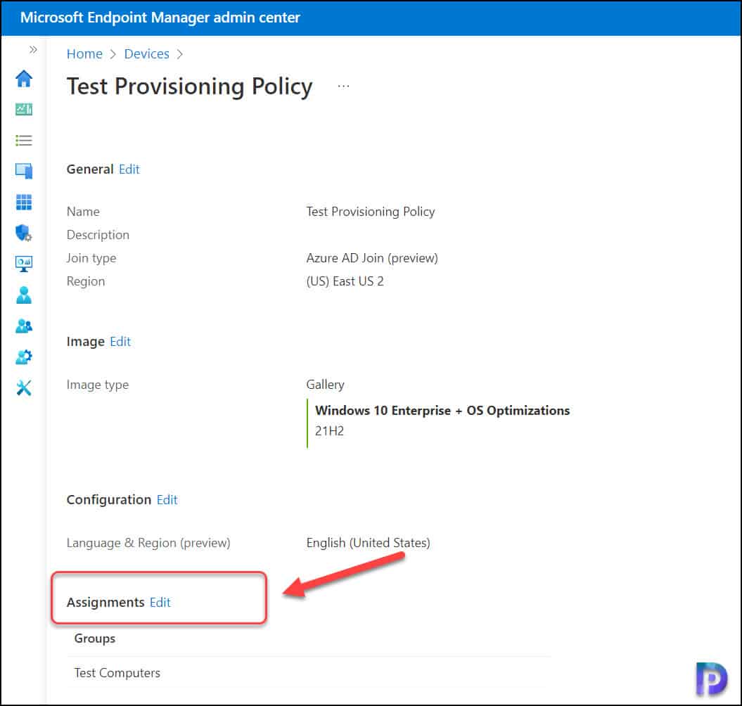Image resolution: width=742 pixels, height=706 pixels.
Task: Click the 'Windows 10 Enterprise + OS Optimizations' image name
Action: pos(442,410)
